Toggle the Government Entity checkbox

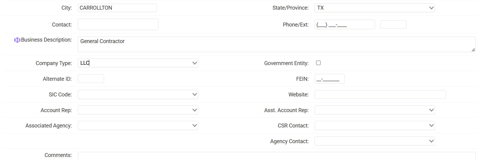click(318, 63)
